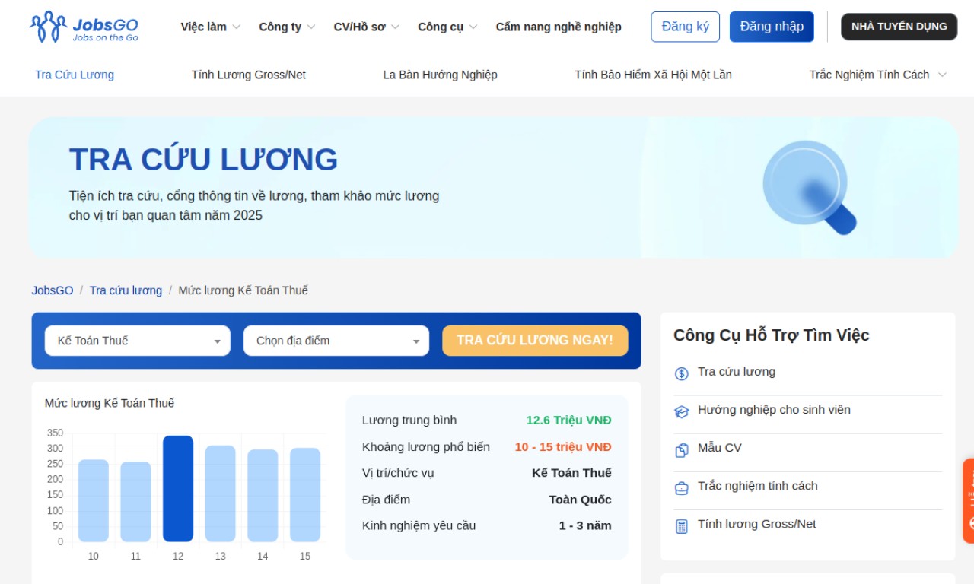Viewport: 974px width, 584px height.
Task: Switch to Tính Lương Gross/Net tab
Action: [x=248, y=75]
